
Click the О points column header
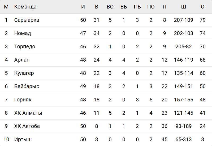pyautogui.click(x=203, y=7)
